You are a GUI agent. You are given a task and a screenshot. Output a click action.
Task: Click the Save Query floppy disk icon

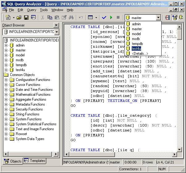tap(26, 18)
